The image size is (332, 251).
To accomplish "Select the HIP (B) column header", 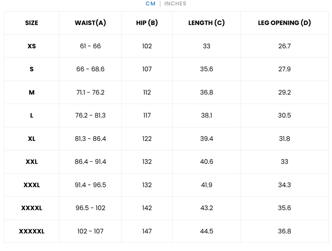I will click(147, 23).
